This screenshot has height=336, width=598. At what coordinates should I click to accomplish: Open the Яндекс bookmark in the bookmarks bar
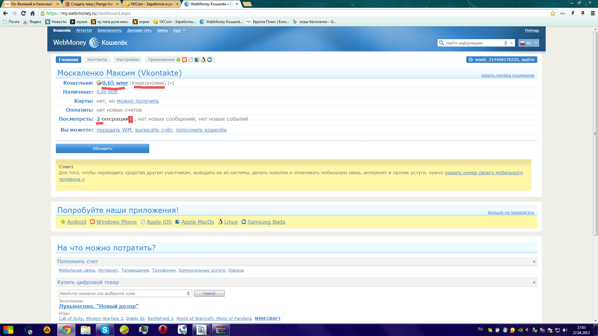(32, 22)
